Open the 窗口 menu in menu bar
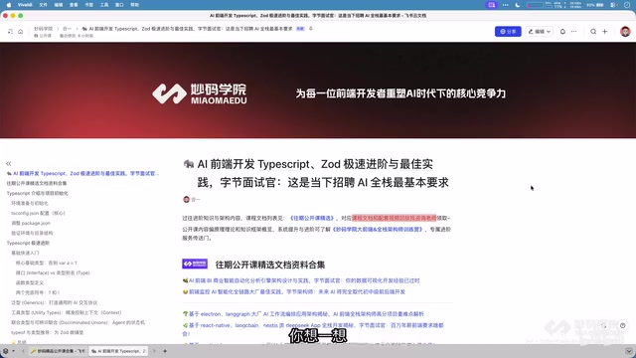 119,5
